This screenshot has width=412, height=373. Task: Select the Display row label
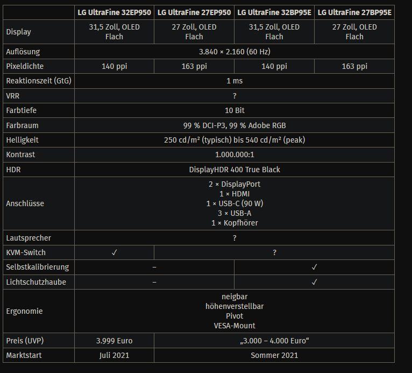[x=18, y=32]
